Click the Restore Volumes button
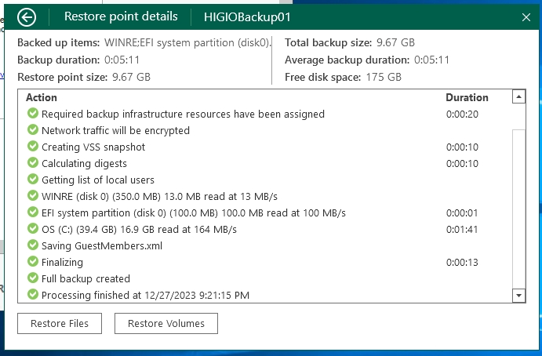The height and width of the screenshot is (356, 542). [x=166, y=323]
